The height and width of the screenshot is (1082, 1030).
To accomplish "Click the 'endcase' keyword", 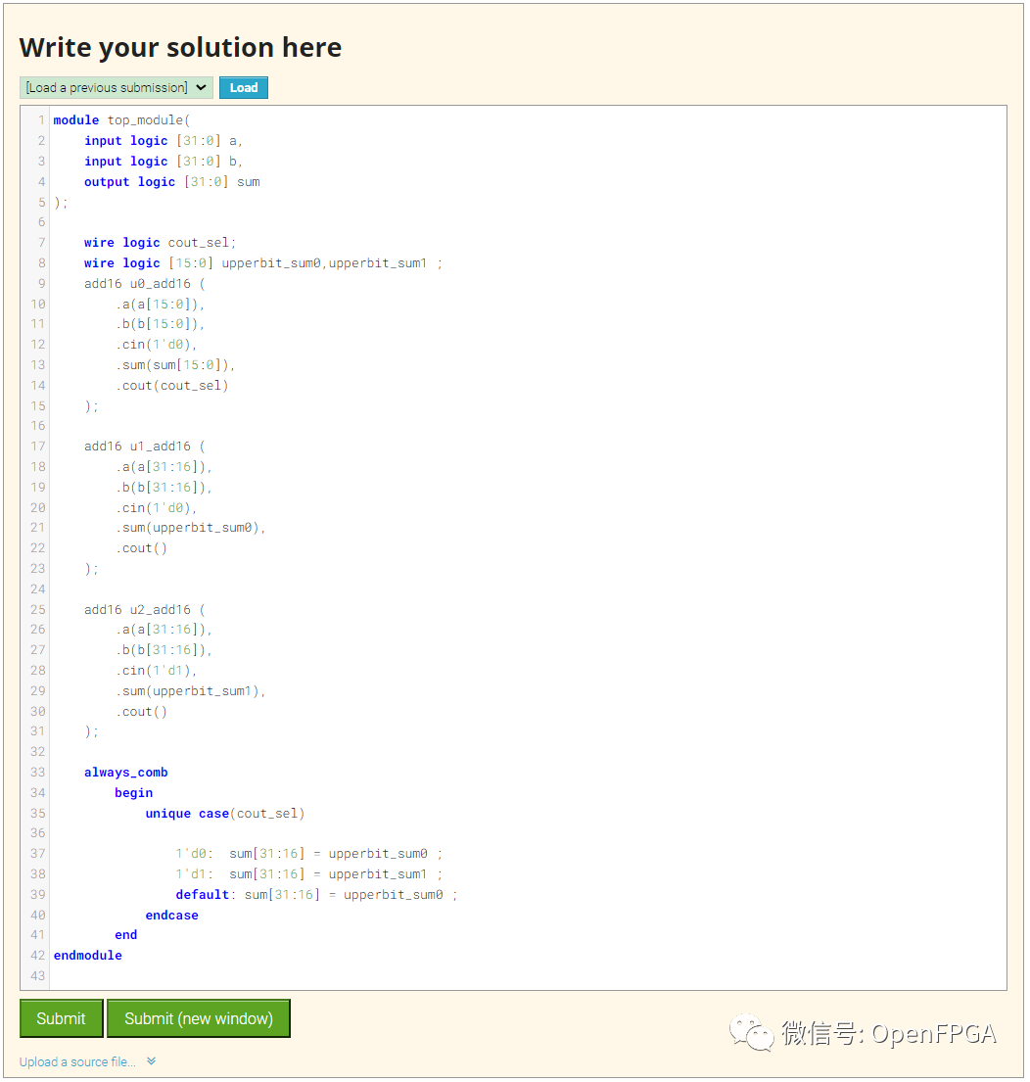I will pyautogui.click(x=171, y=916).
